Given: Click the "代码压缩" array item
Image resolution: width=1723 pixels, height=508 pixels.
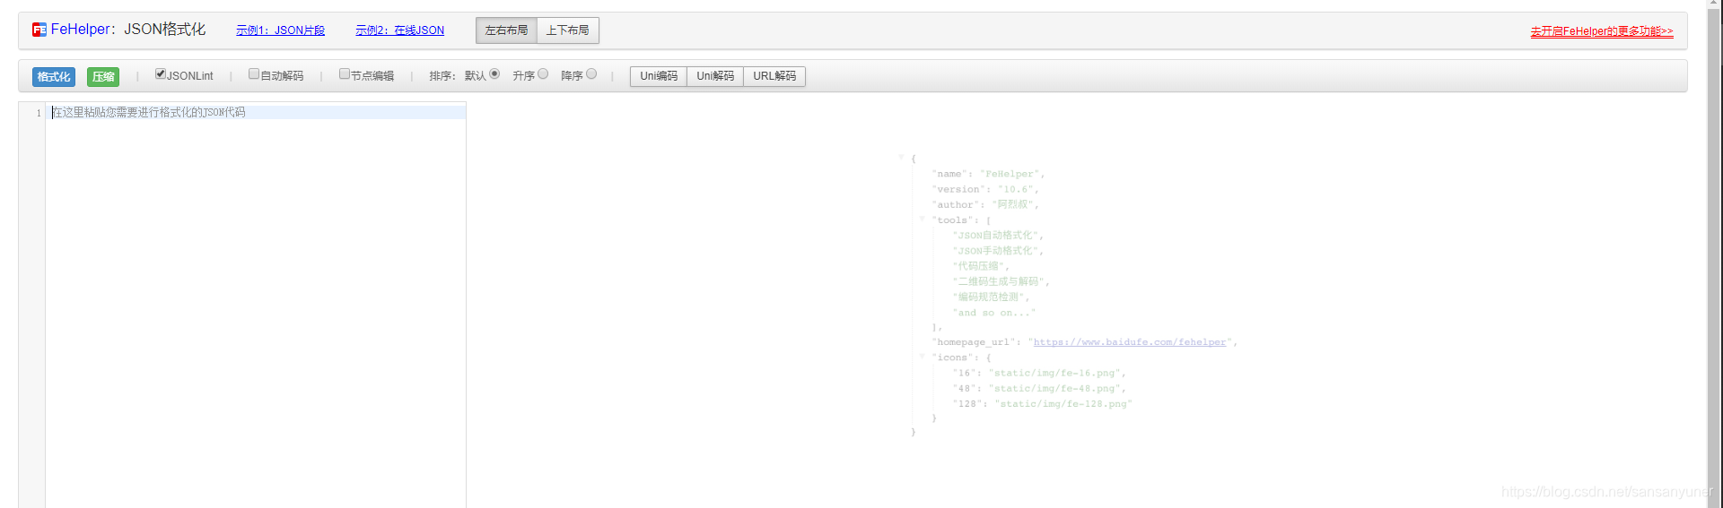Looking at the screenshot, I should click(978, 266).
